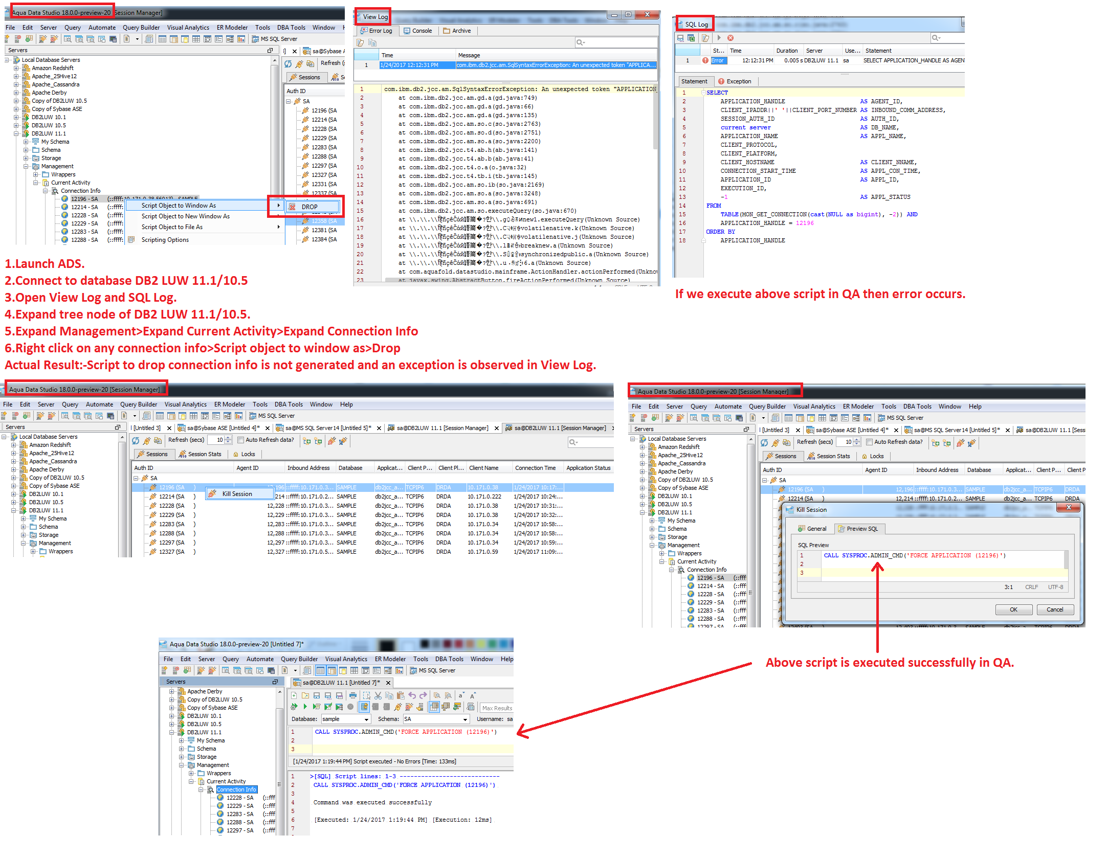Expand Script Object to File As submenu arrow
Viewport: 1107px width, 858px height.
(x=279, y=227)
